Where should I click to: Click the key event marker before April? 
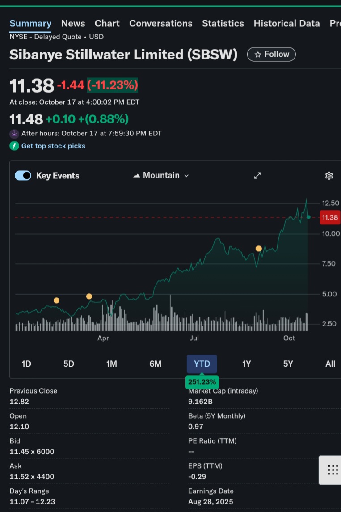(x=89, y=296)
